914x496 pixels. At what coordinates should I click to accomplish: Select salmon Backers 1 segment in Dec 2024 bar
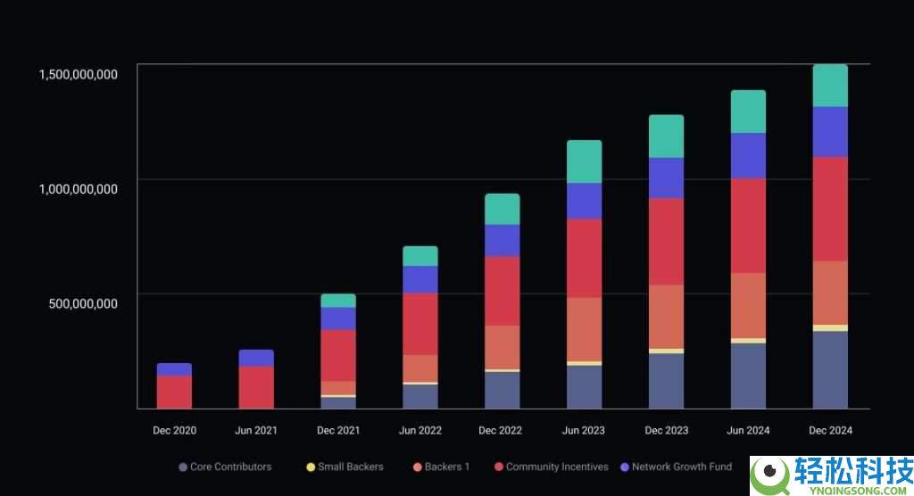pos(830,293)
